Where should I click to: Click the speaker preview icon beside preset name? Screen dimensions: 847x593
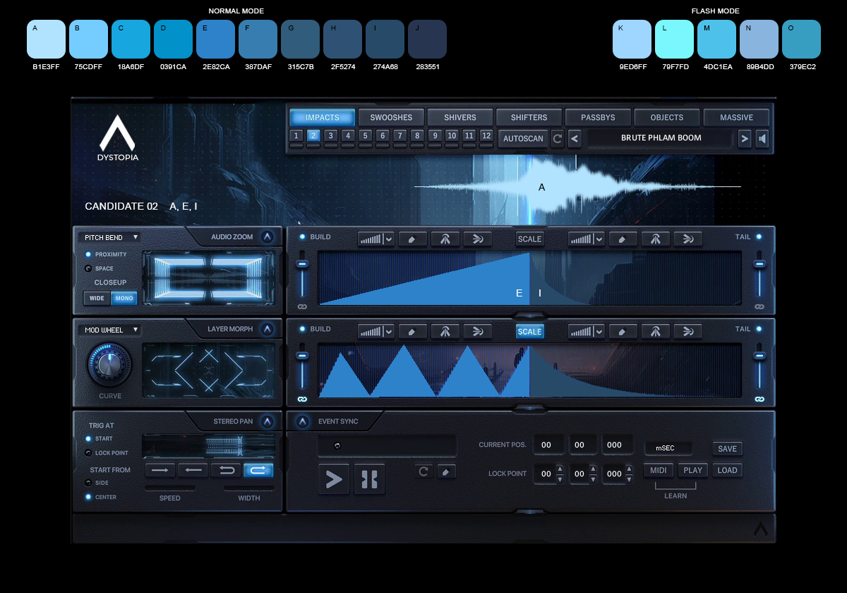(x=762, y=138)
